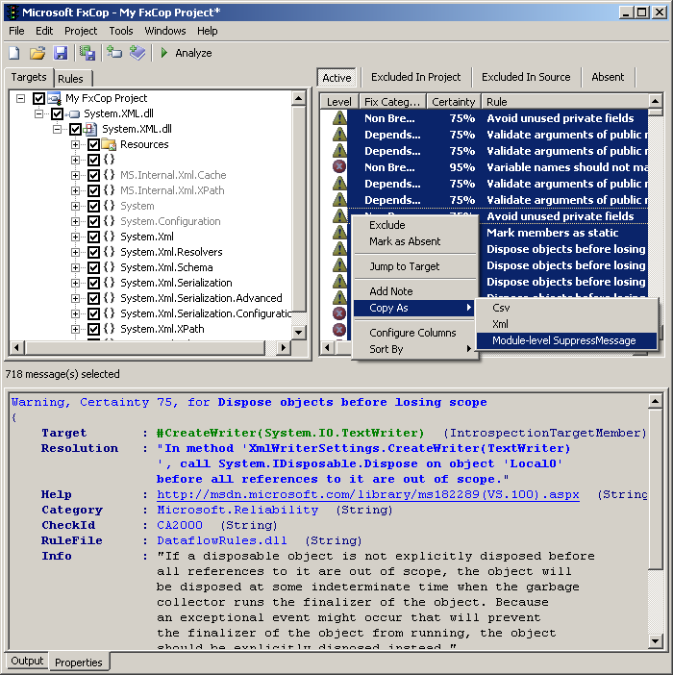The width and height of the screenshot is (673, 675).
Task: Toggle the MS.Internal.Xml.XPath checkbox
Action: pyautogui.click(x=93, y=190)
